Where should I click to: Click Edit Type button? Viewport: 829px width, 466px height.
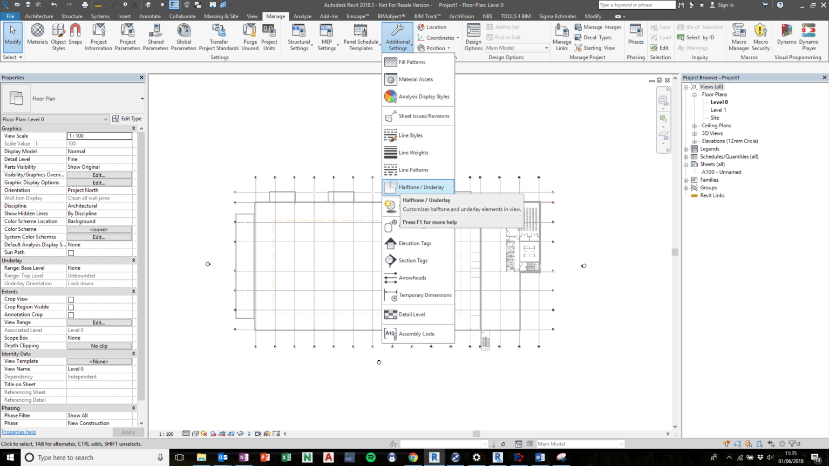127,119
